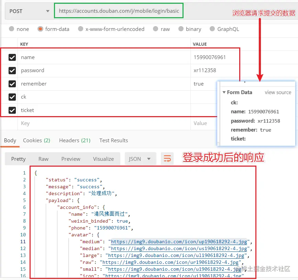Open the raw avatar image URL
This screenshot has width=298, height=280.
(x=170, y=262)
